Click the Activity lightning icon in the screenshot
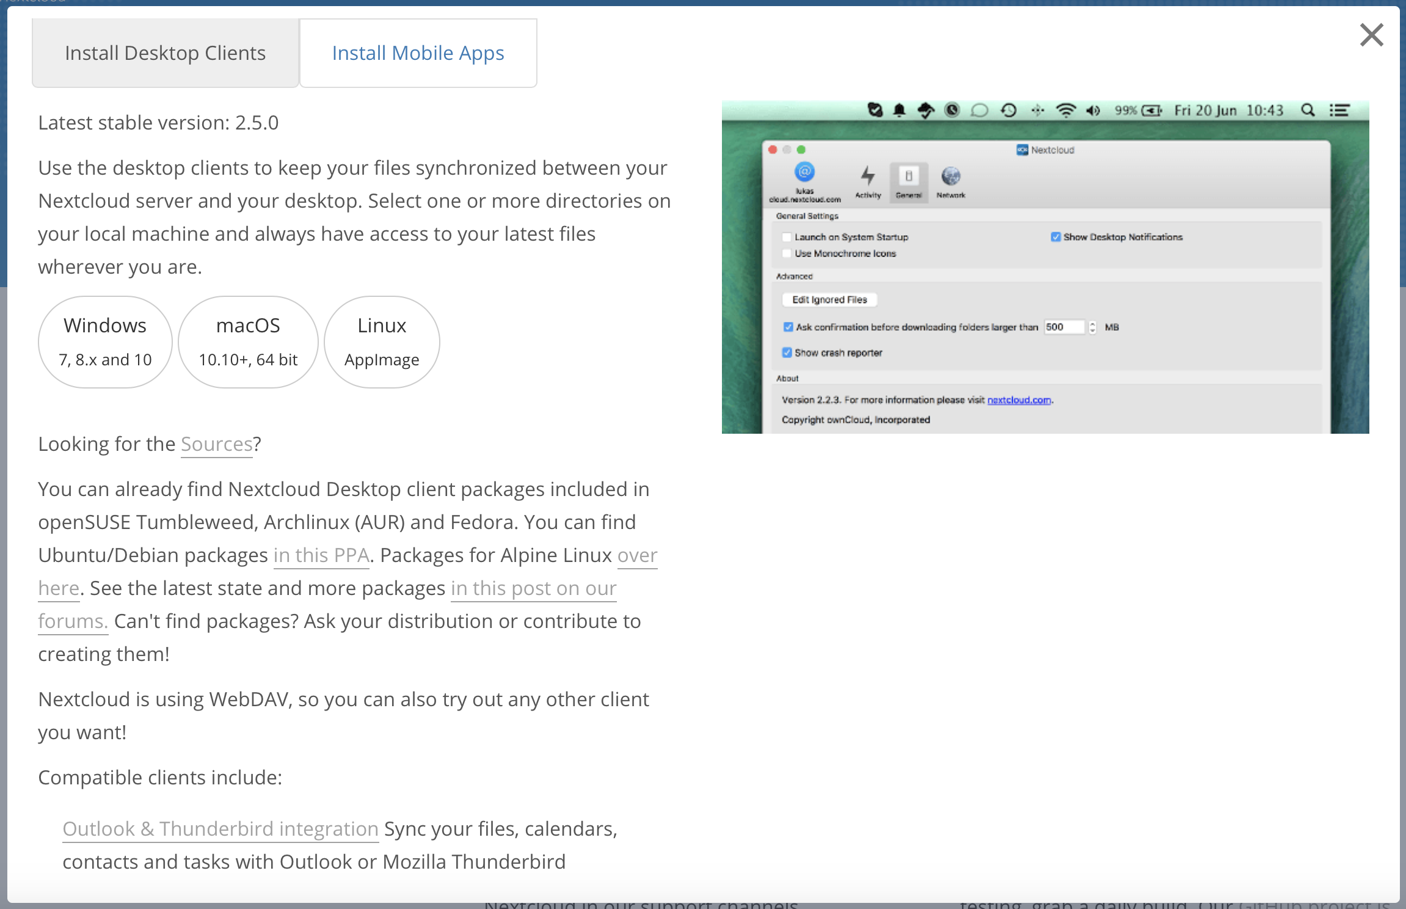Image resolution: width=1406 pixels, height=909 pixels. [867, 177]
